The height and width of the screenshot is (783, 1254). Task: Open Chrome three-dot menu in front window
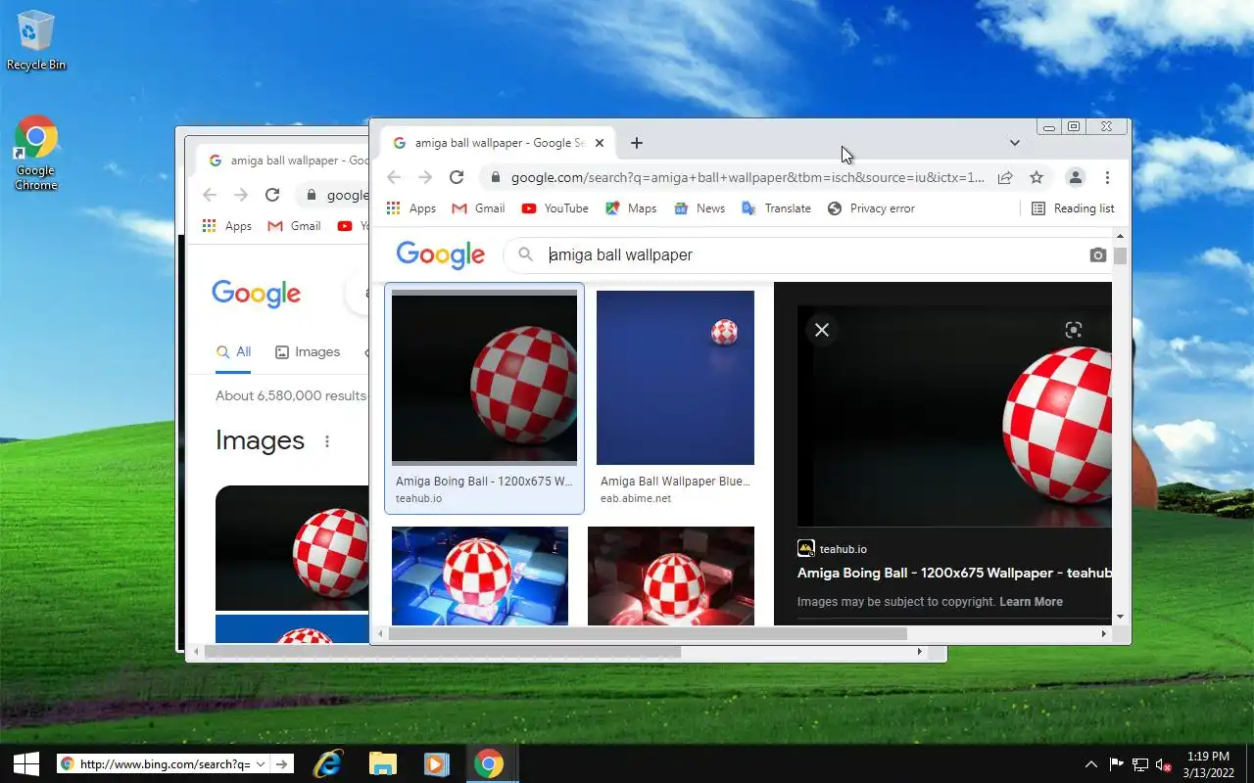(x=1107, y=177)
